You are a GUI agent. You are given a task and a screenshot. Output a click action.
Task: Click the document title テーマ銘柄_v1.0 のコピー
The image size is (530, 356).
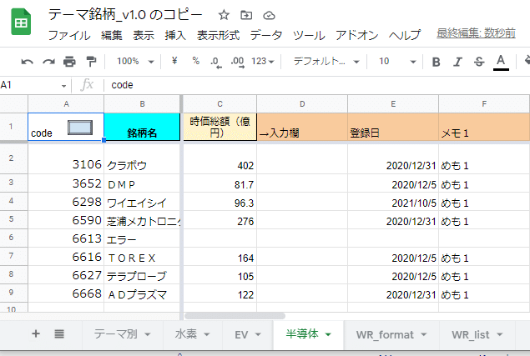[125, 15]
